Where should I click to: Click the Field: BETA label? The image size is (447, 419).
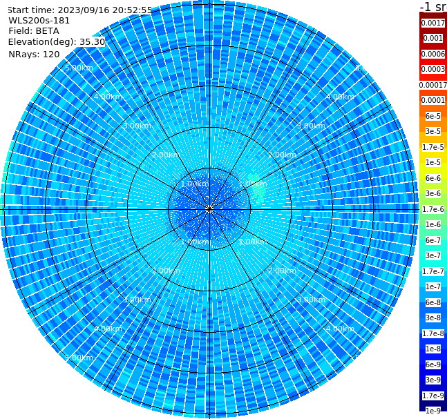click(34, 31)
